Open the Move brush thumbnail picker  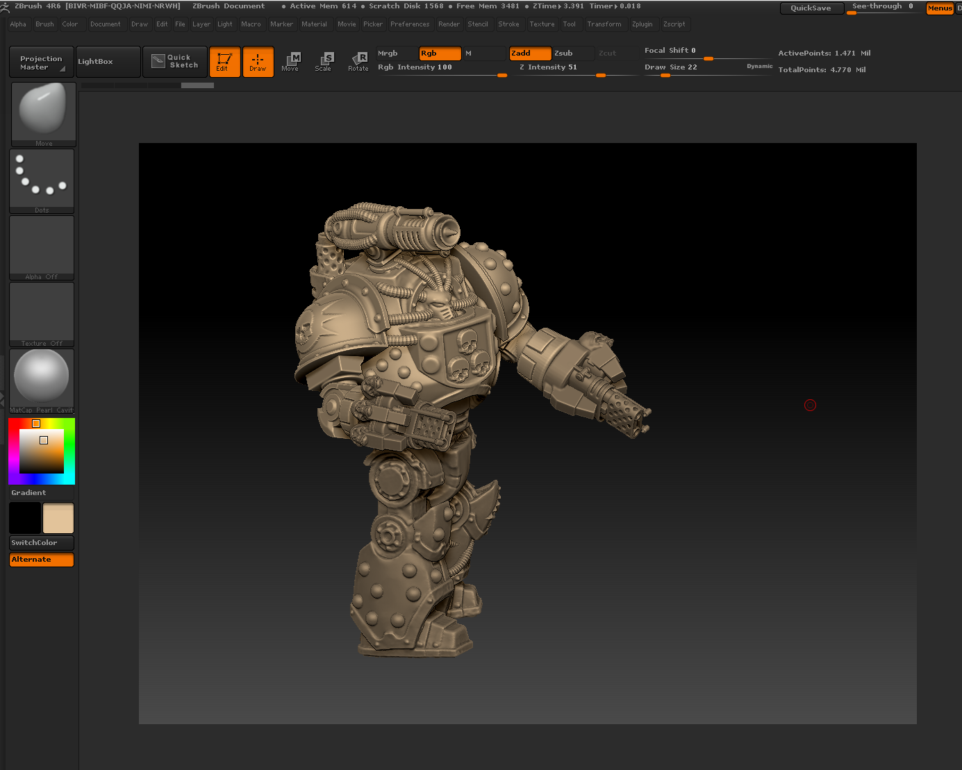coord(43,112)
